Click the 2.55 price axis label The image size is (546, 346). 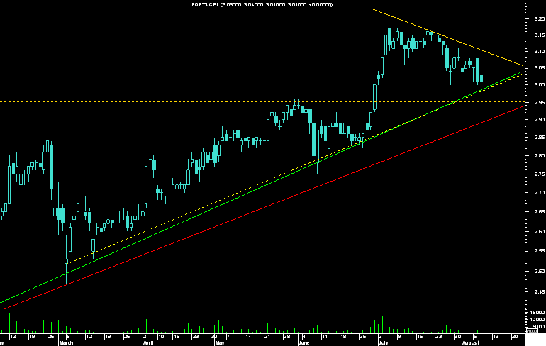pos(540,251)
